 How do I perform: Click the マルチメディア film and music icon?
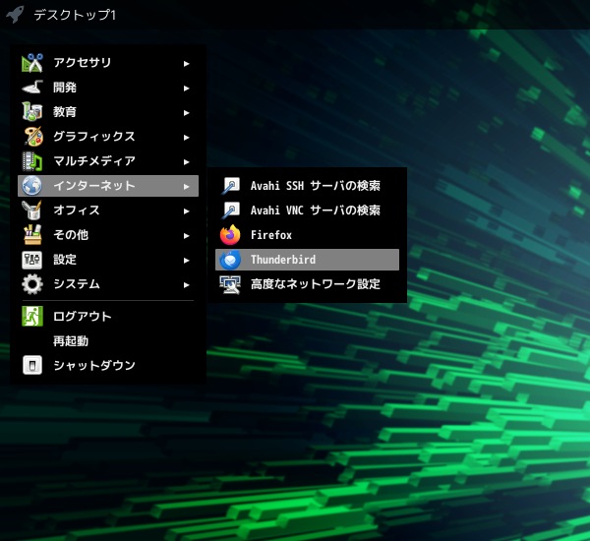click(32, 161)
